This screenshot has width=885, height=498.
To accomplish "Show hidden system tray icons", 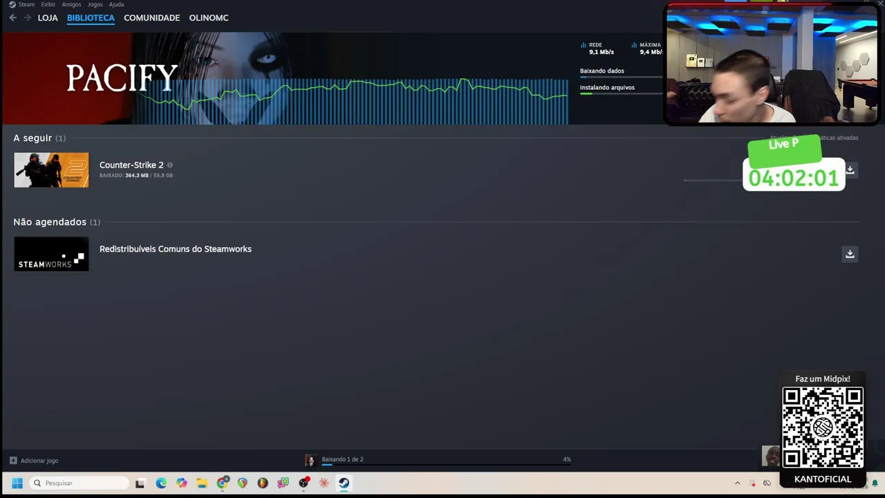I will coord(737,483).
